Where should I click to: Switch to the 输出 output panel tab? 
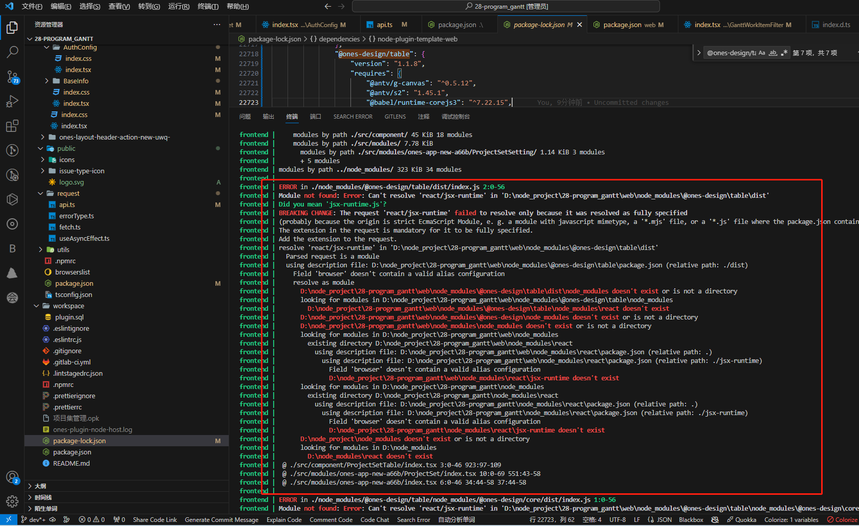269,117
